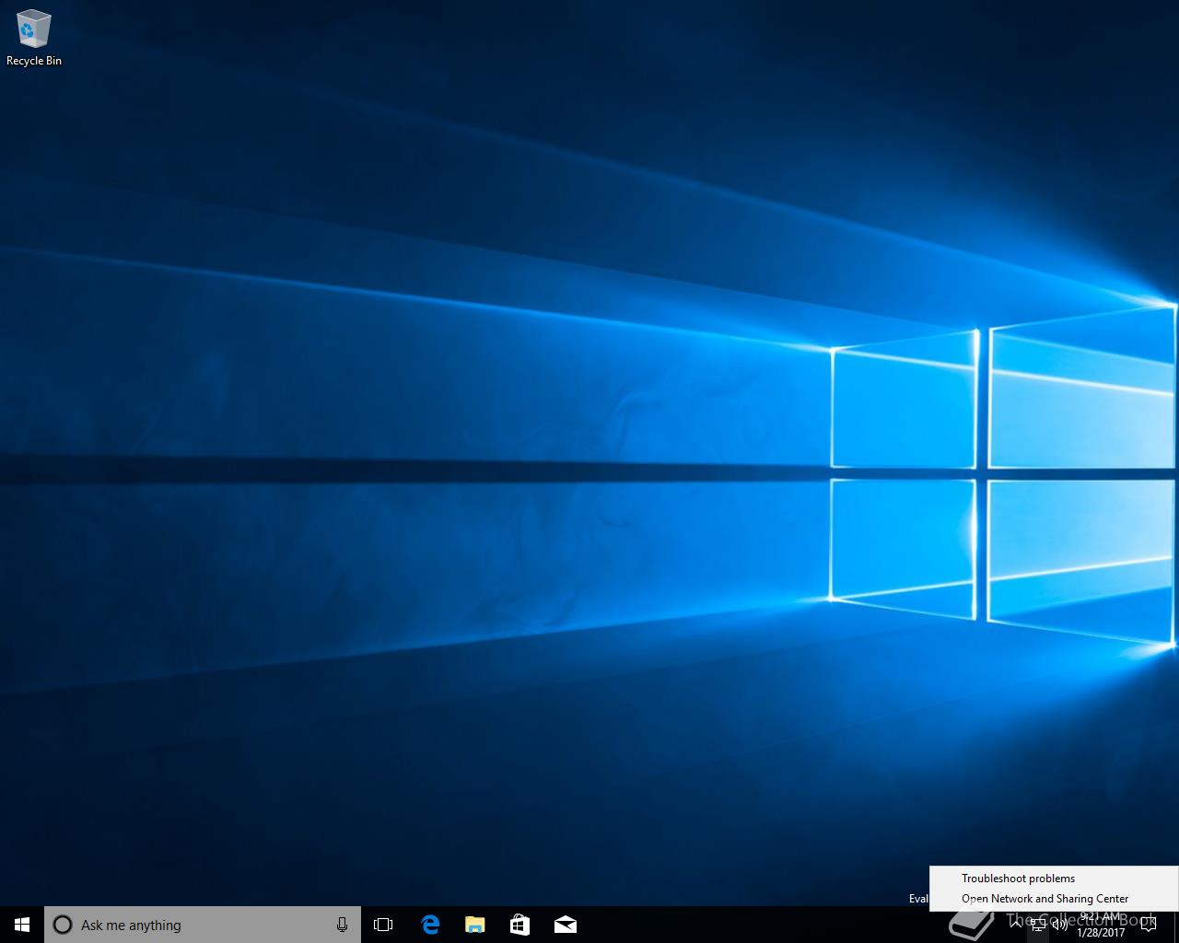Open File Explorer from the taskbar
The image size is (1179, 943).
click(474, 925)
